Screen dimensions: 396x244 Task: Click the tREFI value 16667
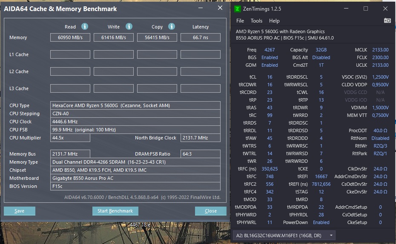pyautogui.click(x=321, y=176)
